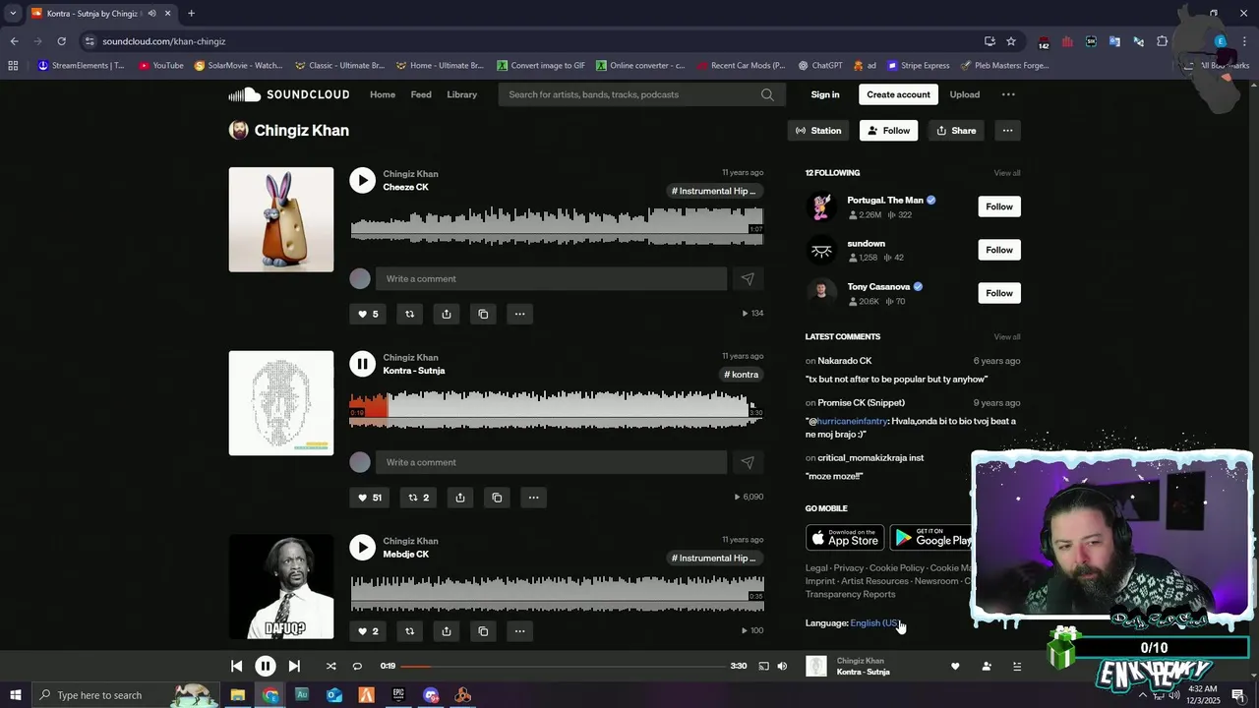Like Kontra - Sutnja with 51 likes
The width and height of the screenshot is (1259, 708).
(370, 498)
